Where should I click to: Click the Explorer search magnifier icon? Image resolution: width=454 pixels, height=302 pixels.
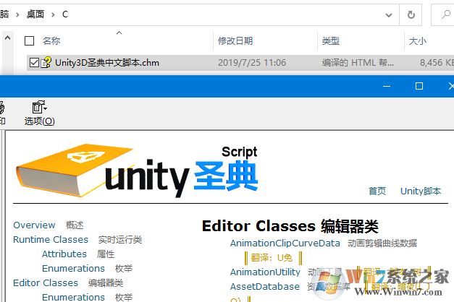point(445,14)
